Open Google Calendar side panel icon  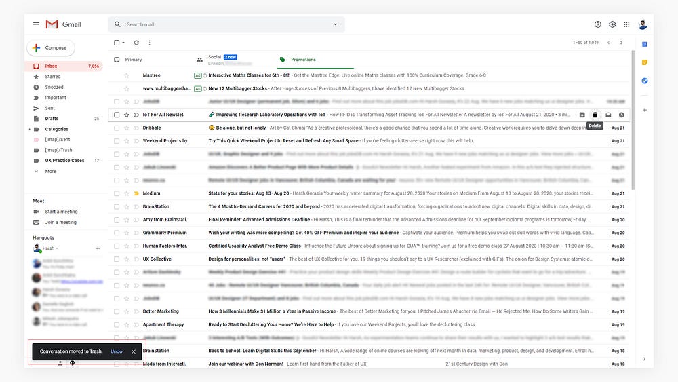pos(645,44)
